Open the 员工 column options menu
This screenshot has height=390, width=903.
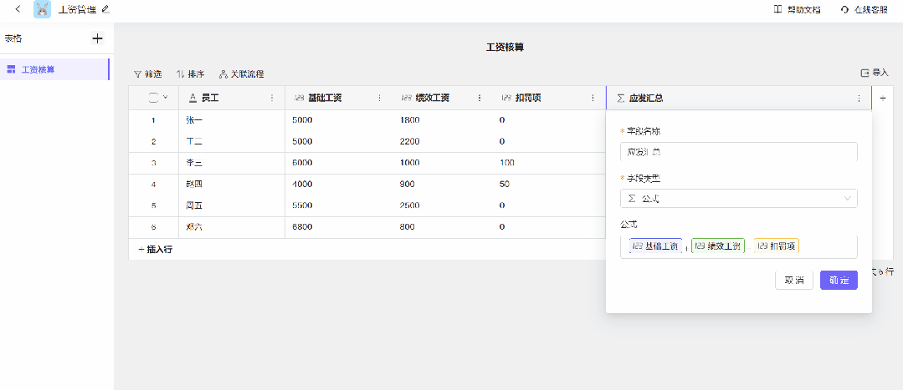[x=271, y=98]
